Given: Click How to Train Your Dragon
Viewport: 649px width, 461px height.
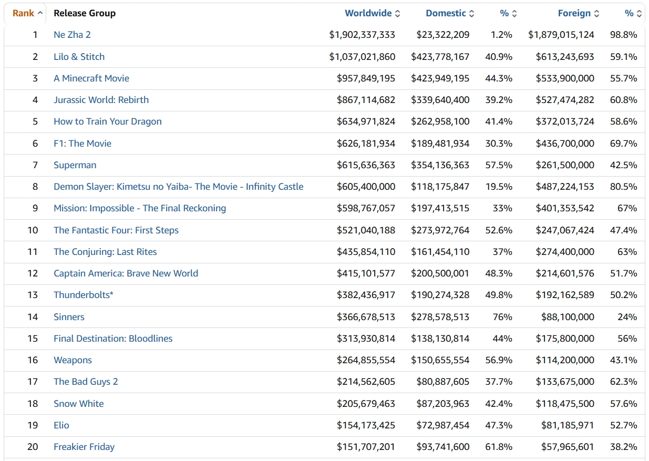Looking at the screenshot, I should (x=107, y=121).
